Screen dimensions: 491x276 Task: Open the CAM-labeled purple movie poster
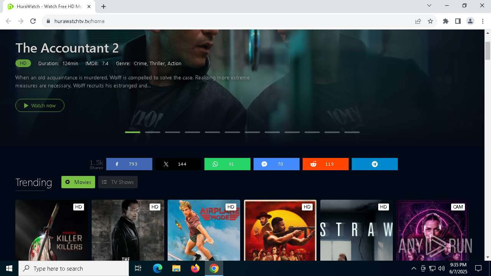pos(432,230)
